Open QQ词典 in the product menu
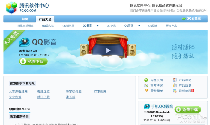The width and height of the screenshot is (210, 125). pyautogui.click(x=153, y=26)
